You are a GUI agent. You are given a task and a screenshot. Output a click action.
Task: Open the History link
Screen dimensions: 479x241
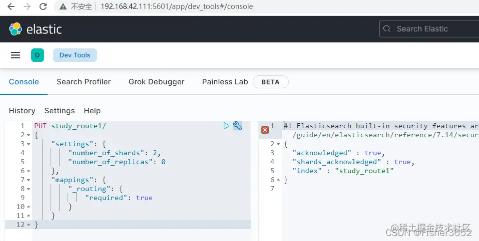(22, 111)
